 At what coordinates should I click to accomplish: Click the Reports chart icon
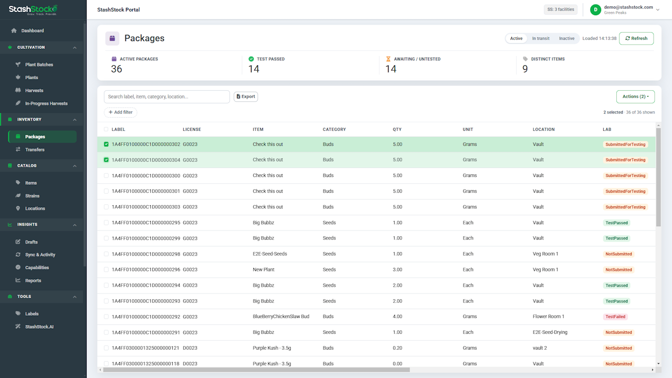[18, 280]
